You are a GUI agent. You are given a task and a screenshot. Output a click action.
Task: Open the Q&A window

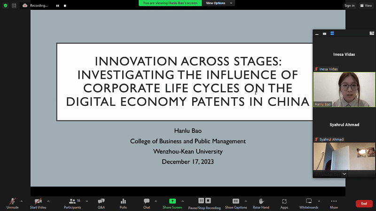pos(101,203)
